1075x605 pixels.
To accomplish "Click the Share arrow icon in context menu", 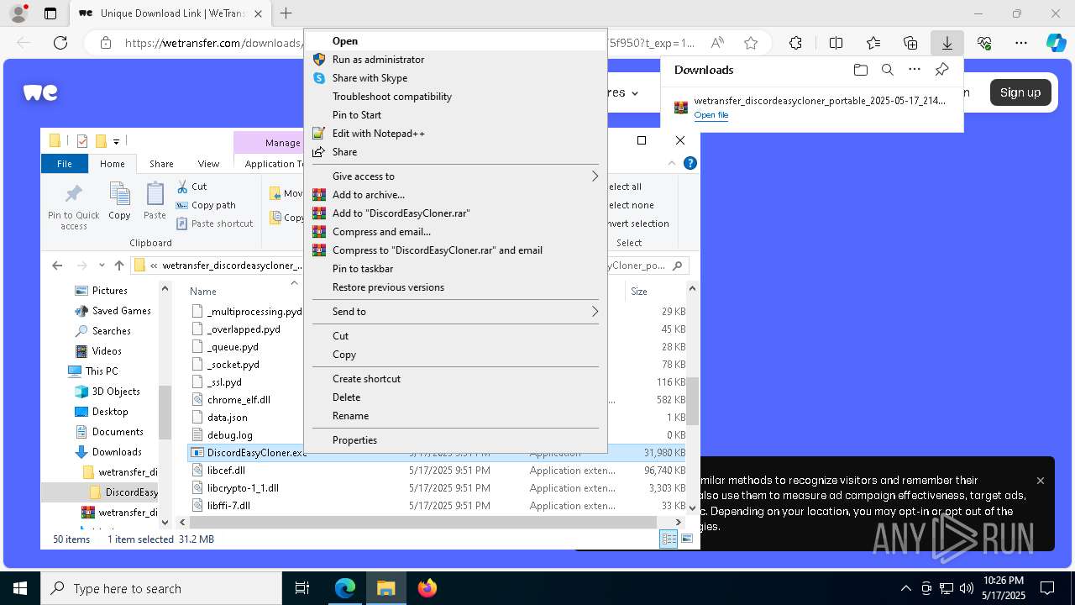I will (x=318, y=151).
